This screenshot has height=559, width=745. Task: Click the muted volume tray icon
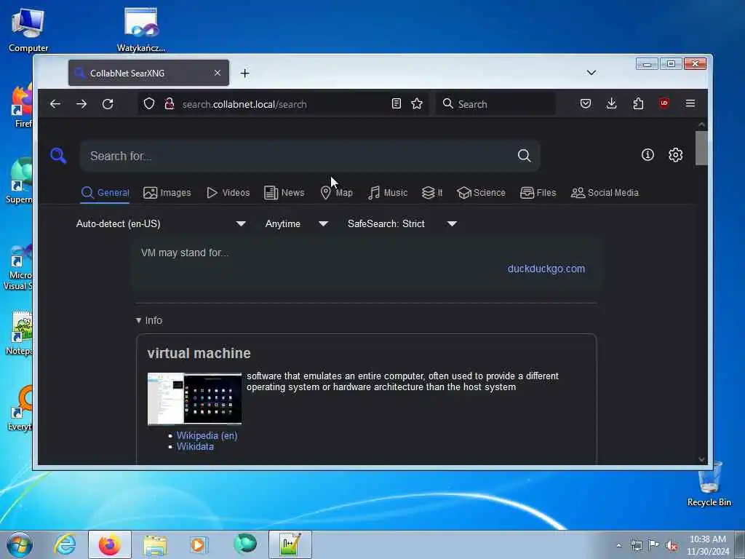pyautogui.click(x=672, y=546)
